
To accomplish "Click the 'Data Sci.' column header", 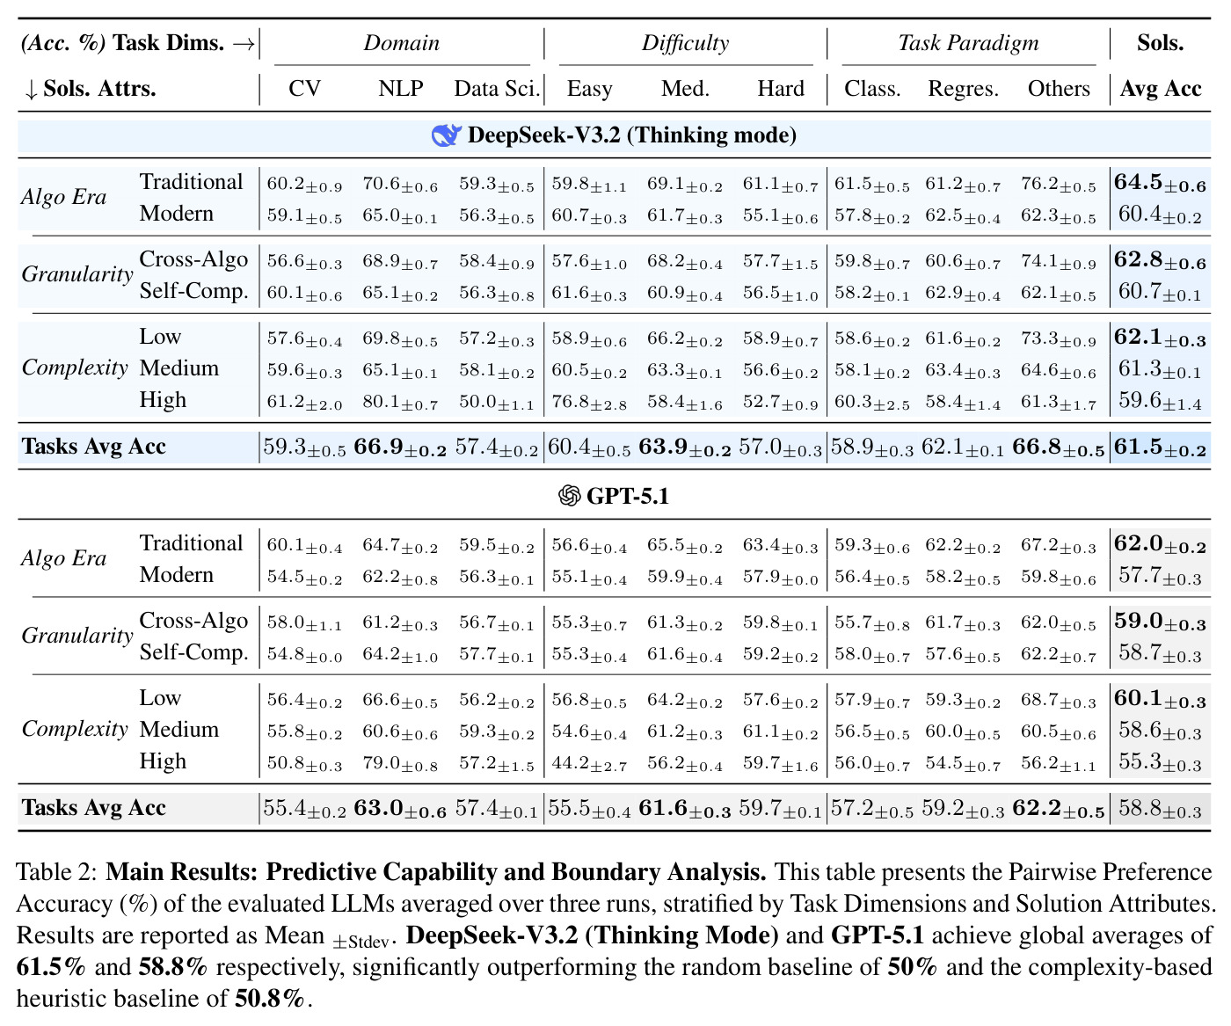I will point(497,89).
